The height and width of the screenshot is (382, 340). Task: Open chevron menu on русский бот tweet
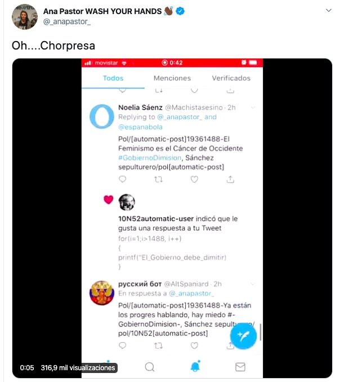[253, 284]
